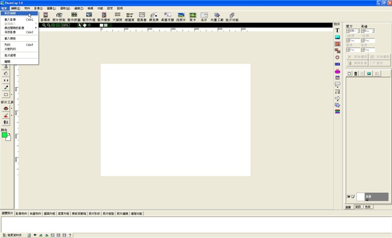Click the swap foreground/background colors arrow
The height and width of the screenshot is (238, 392).
point(10,134)
